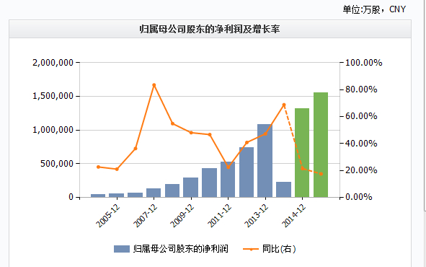Select the orange data point above 2005-12
This screenshot has height=267, width=426.
click(117, 169)
